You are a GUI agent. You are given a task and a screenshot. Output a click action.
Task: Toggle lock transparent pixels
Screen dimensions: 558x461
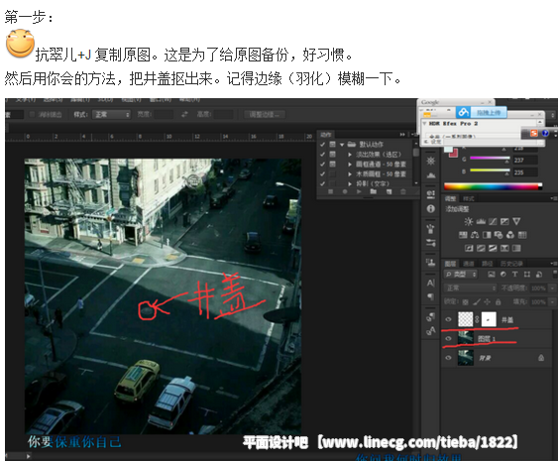466,301
